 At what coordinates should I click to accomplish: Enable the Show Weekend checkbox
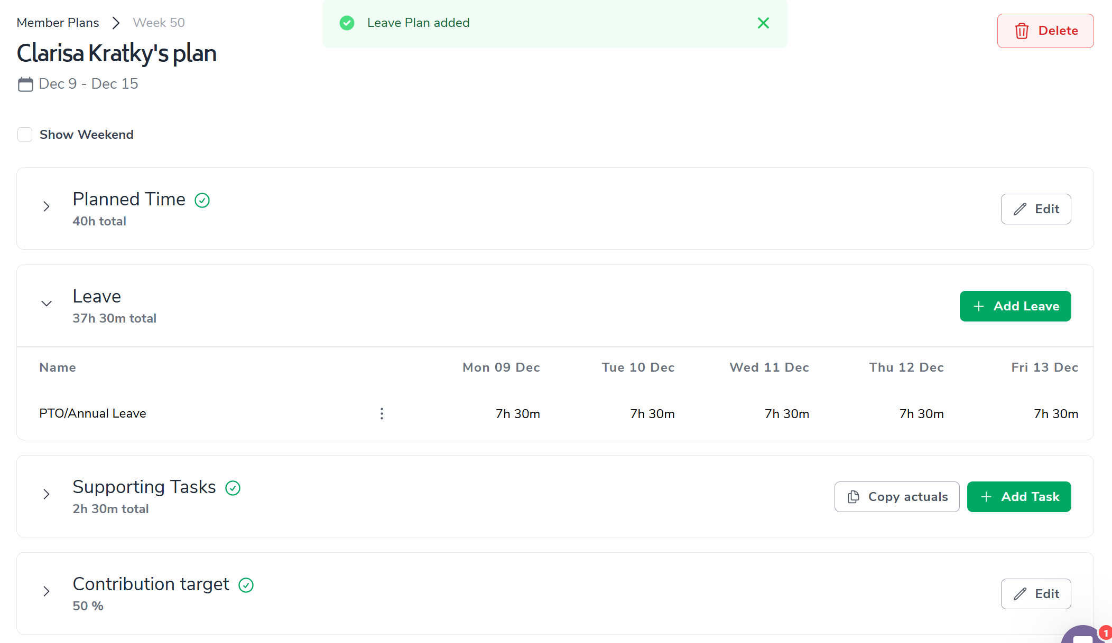tap(25, 135)
